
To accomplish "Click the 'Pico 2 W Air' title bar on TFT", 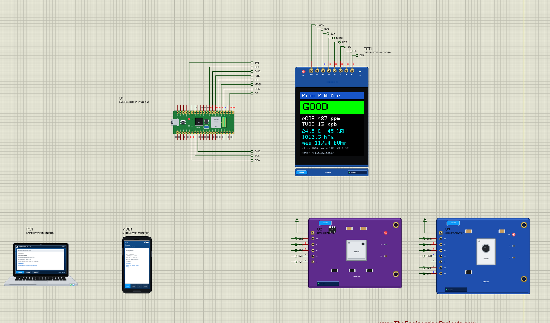I will [332, 96].
